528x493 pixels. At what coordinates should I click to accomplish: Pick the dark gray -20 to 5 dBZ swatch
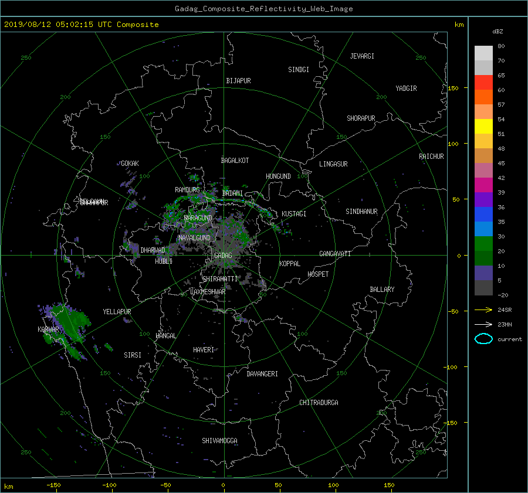pos(483,287)
